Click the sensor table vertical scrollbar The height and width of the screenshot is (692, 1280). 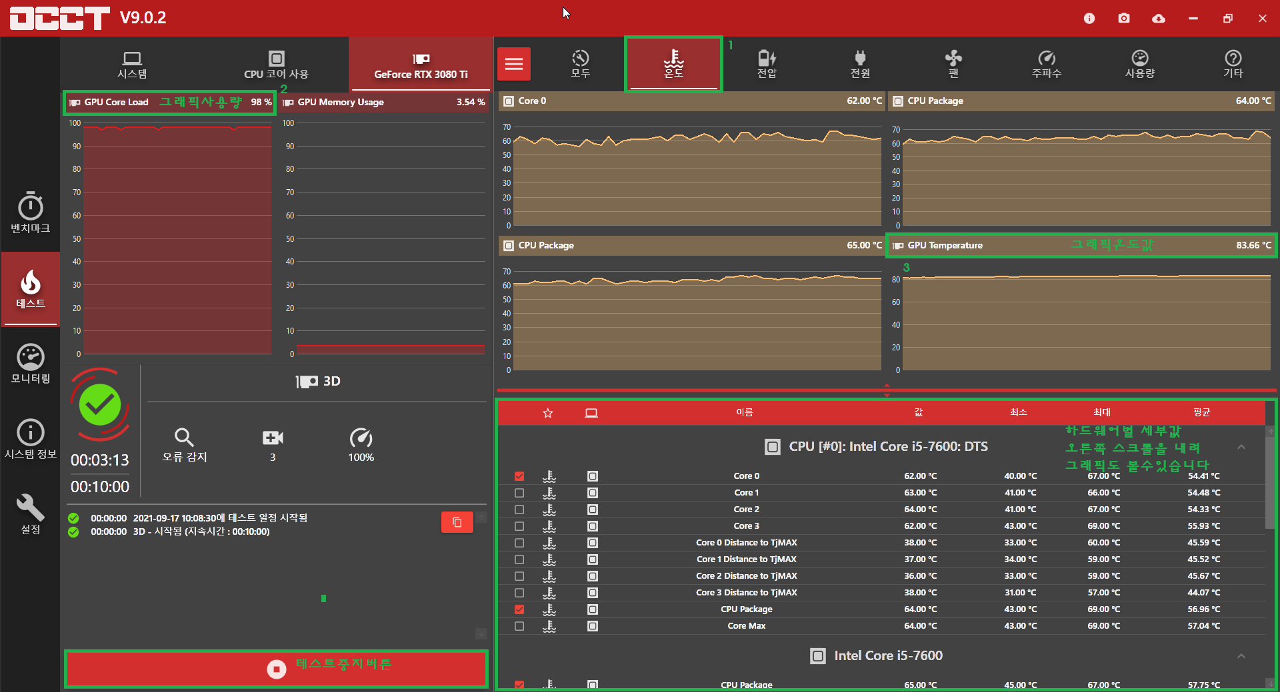(1271, 483)
